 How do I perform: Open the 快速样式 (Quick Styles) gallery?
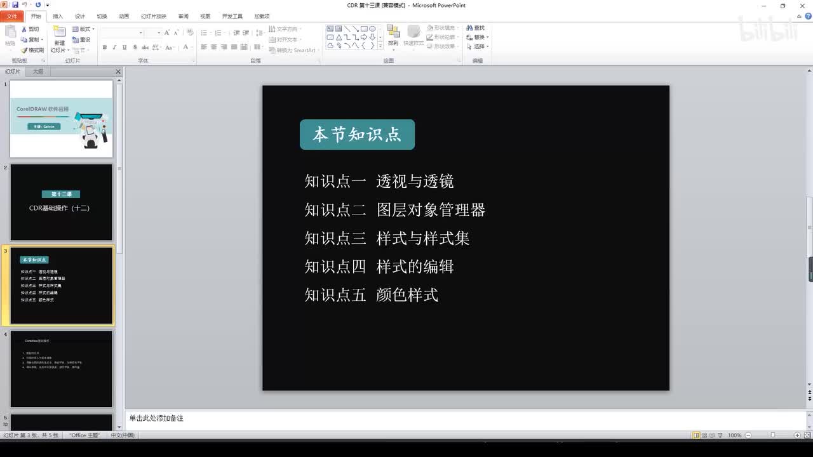413,37
